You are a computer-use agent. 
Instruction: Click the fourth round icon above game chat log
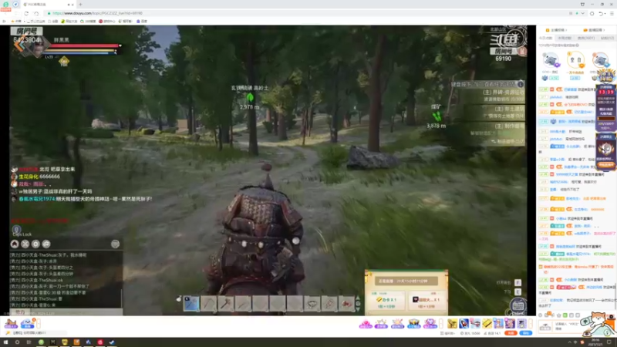coord(46,244)
